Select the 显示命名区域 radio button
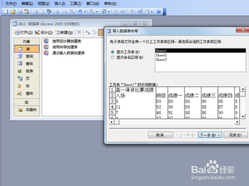 click(x=113, y=58)
